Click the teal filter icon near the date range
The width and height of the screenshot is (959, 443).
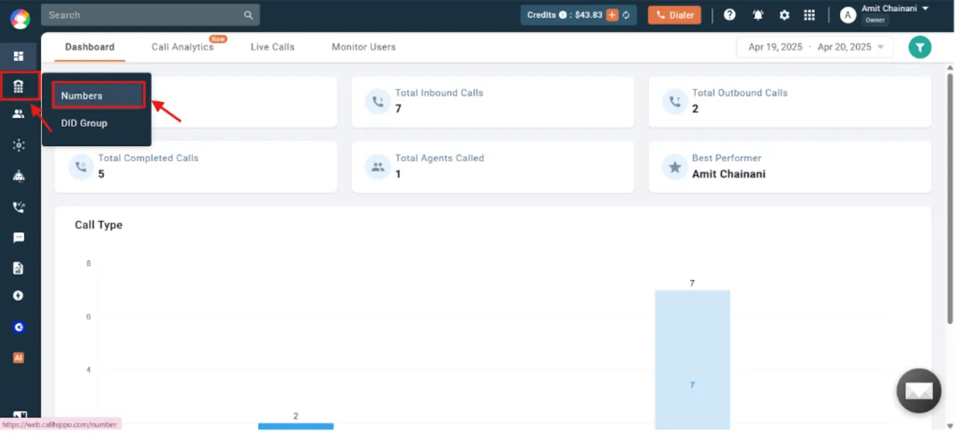coord(920,47)
